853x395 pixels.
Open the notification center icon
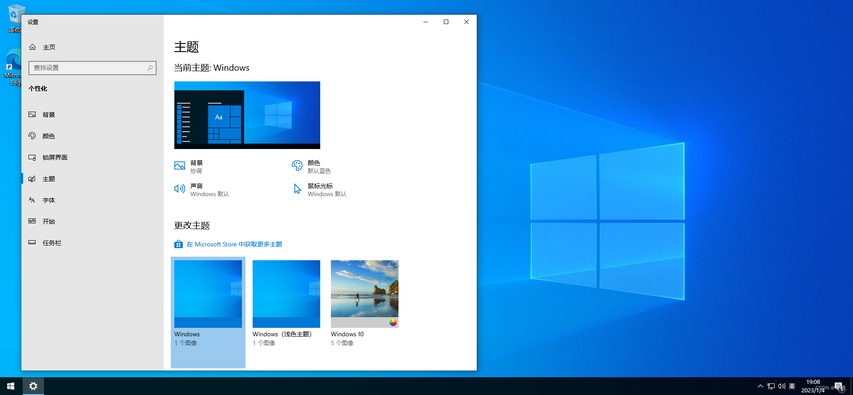click(x=838, y=386)
